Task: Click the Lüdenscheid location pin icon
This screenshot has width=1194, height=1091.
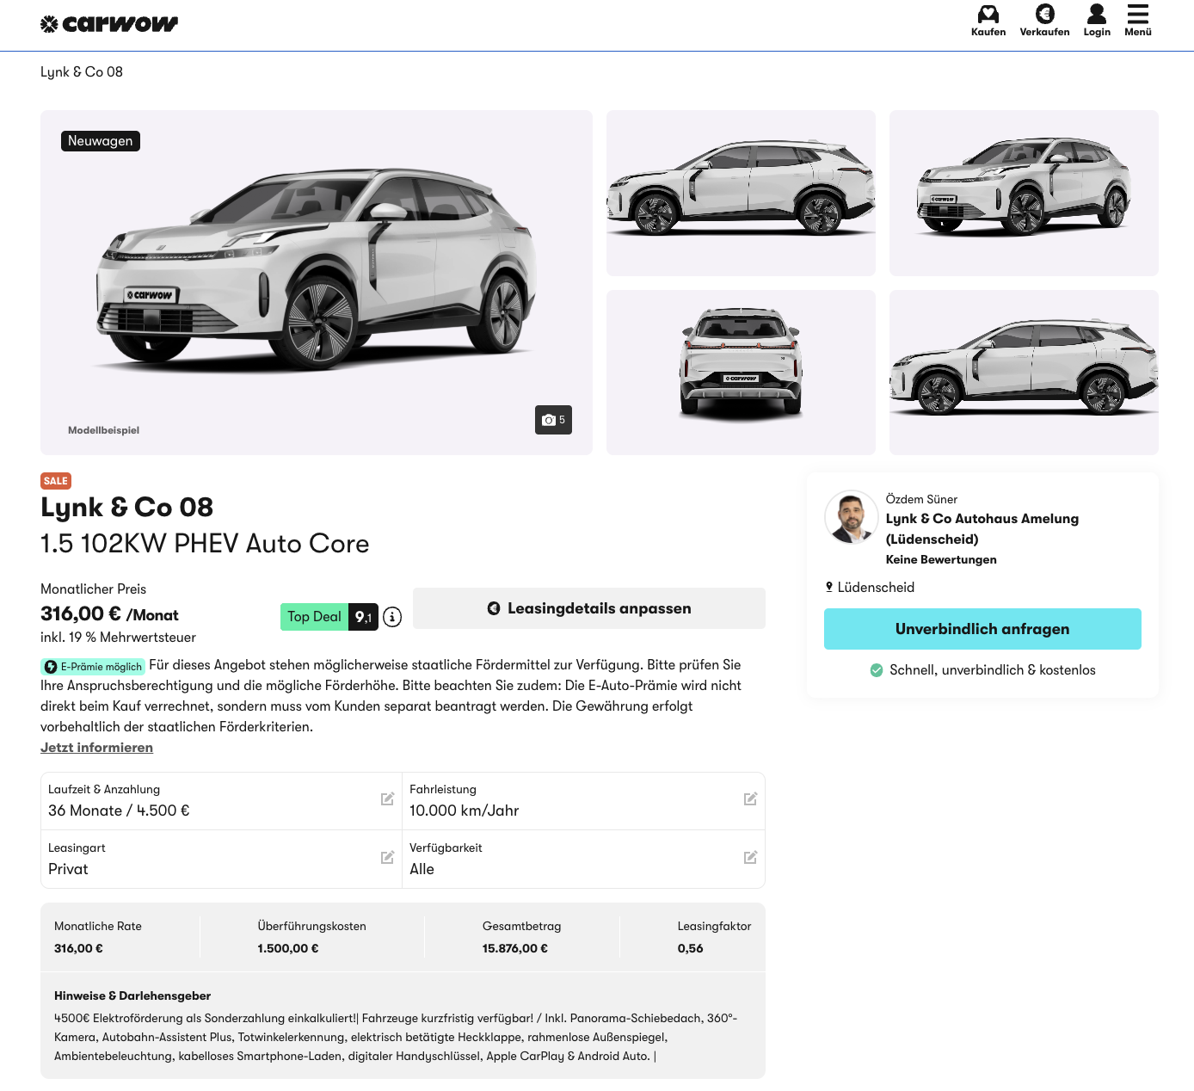Action: point(829,587)
